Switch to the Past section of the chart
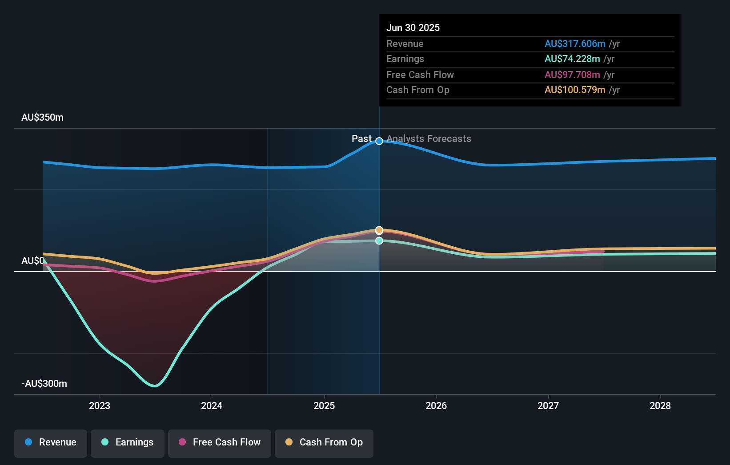Image resolution: width=730 pixels, height=465 pixels. 361,139
